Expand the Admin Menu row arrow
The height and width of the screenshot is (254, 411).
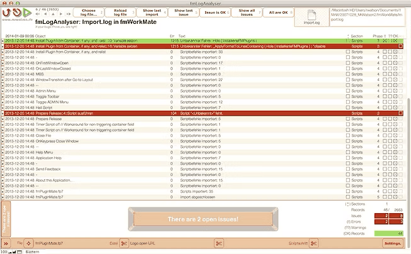[3, 91]
